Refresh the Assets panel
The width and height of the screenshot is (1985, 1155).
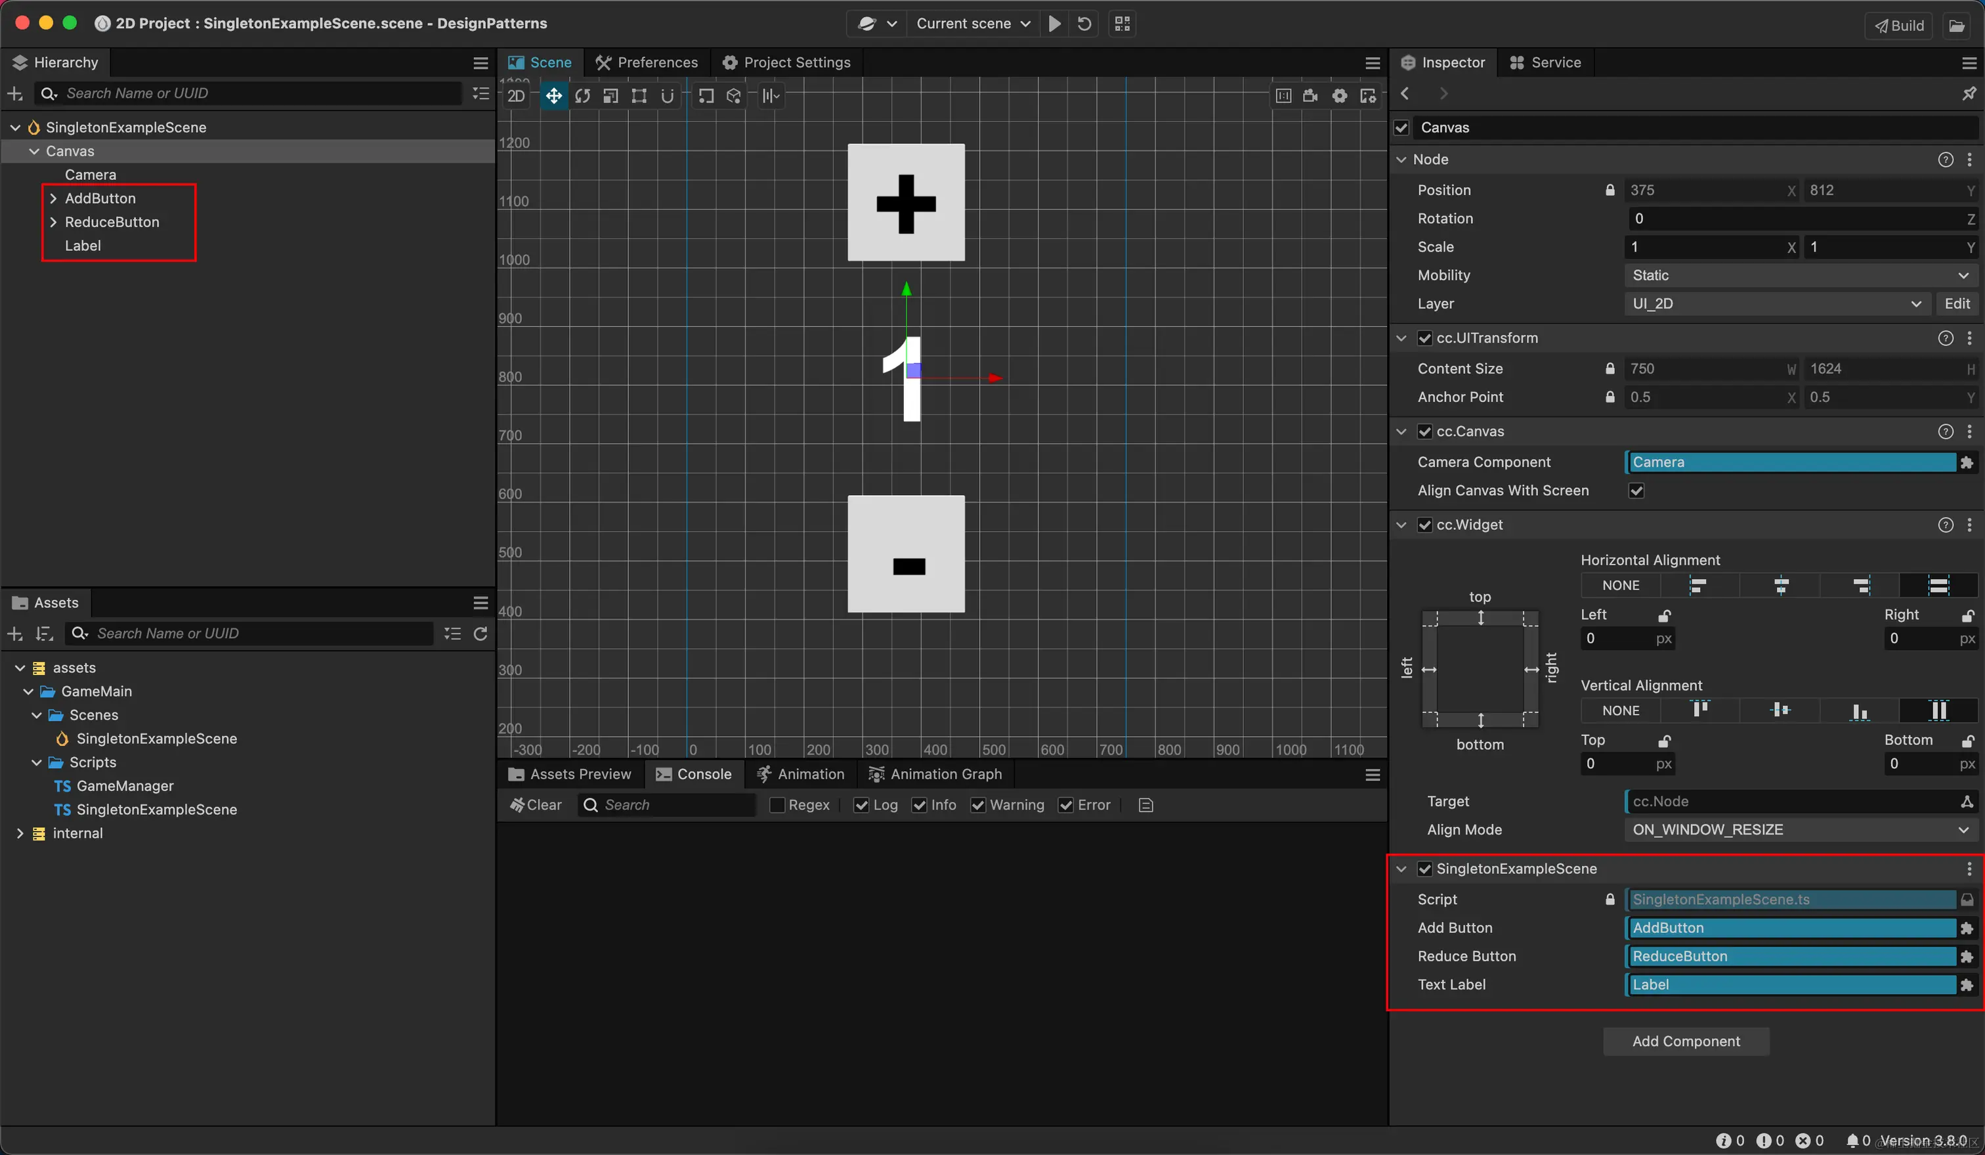coord(480,634)
